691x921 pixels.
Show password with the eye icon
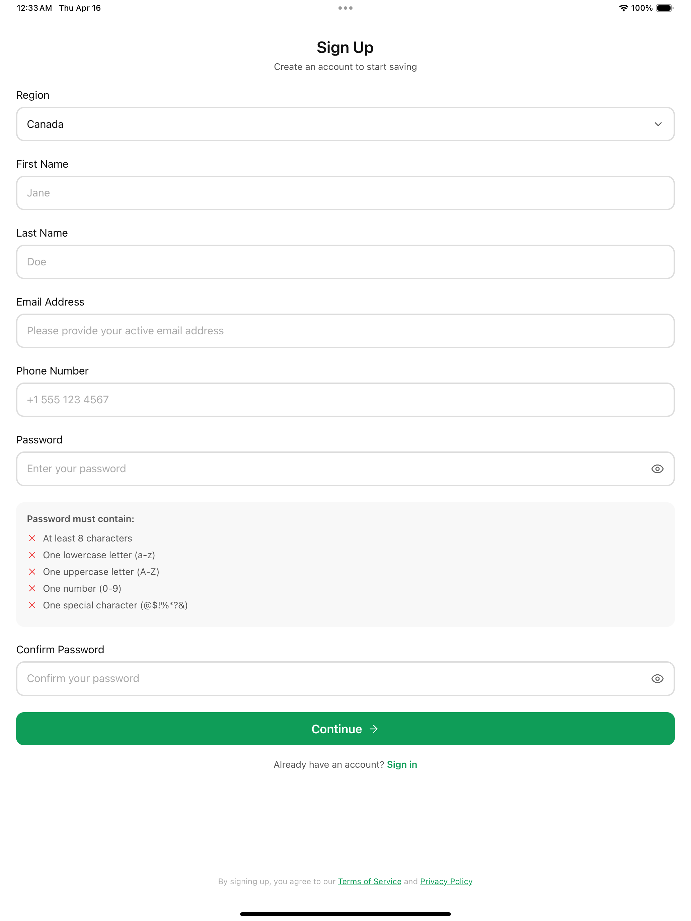tap(657, 469)
